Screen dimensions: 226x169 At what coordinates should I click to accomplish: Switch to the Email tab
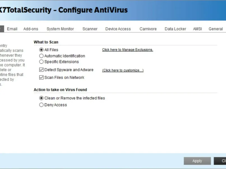pyautogui.click(x=12, y=29)
